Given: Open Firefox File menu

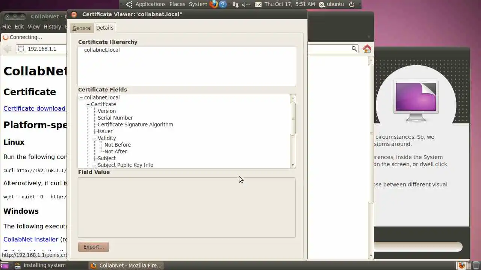Looking at the screenshot, I should click(6, 27).
